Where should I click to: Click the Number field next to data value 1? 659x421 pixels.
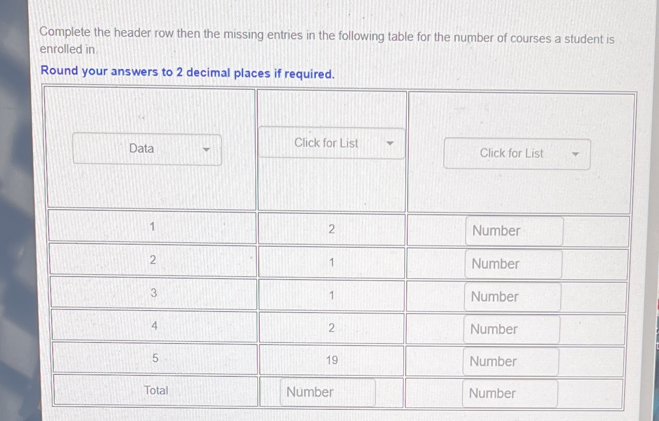point(513,231)
